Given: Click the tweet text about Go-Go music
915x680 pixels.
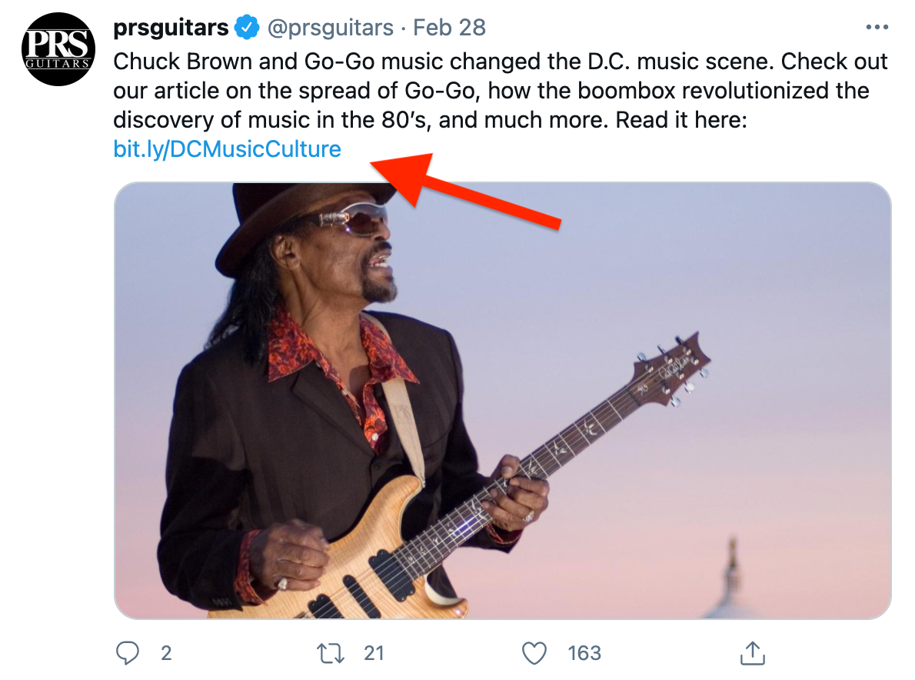Looking at the screenshot, I should coord(500,91).
